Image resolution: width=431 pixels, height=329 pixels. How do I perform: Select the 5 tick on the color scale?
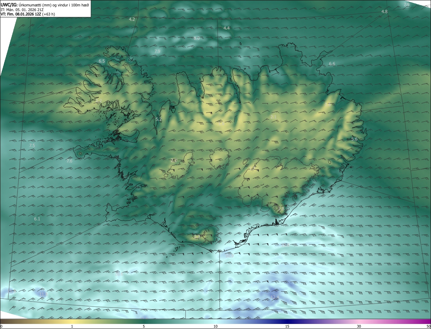point(144,326)
